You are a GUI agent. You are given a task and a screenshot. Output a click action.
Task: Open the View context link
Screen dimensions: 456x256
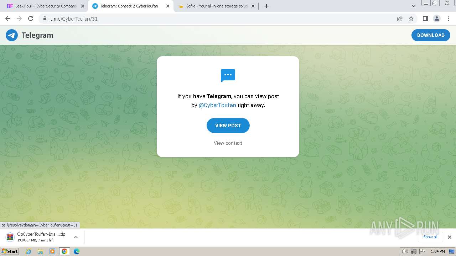click(228, 143)
